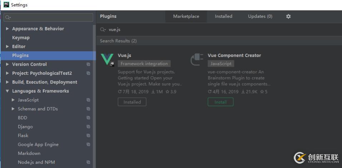Click the PyCharm icon in title bar
This screenshot has height=168, width=342.
[6, 5]
